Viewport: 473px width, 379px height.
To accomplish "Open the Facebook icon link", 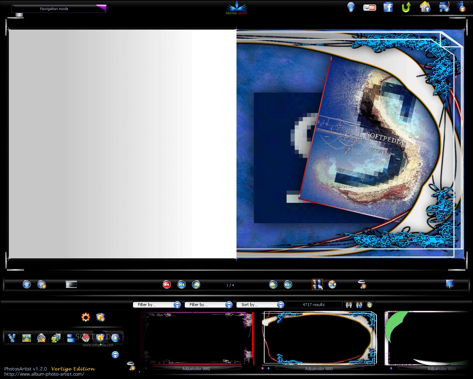I will pos(388,7).
